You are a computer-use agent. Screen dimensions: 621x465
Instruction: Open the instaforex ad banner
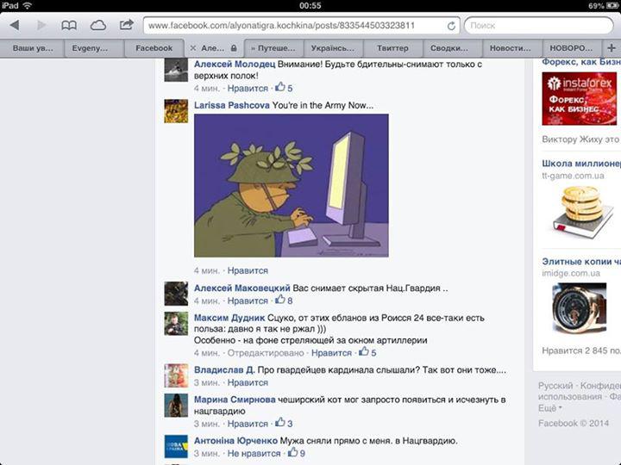tap(579, 98)
